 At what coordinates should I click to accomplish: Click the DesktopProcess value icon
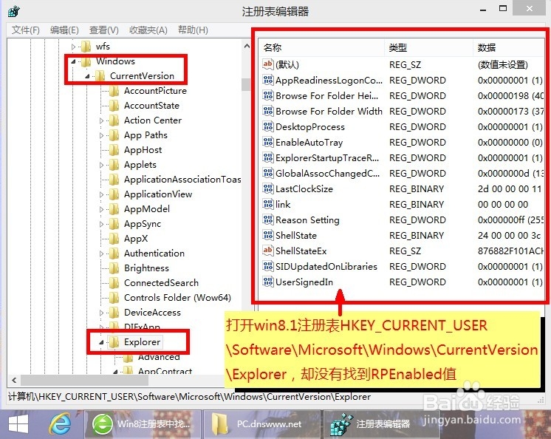coord(268,126)
